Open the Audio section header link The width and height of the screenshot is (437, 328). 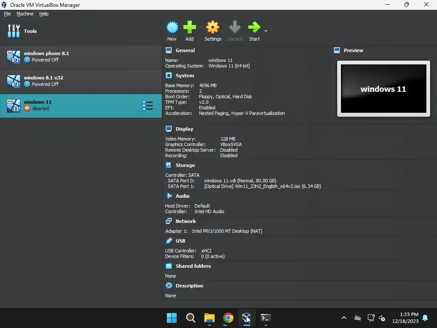tap(183, 196)
